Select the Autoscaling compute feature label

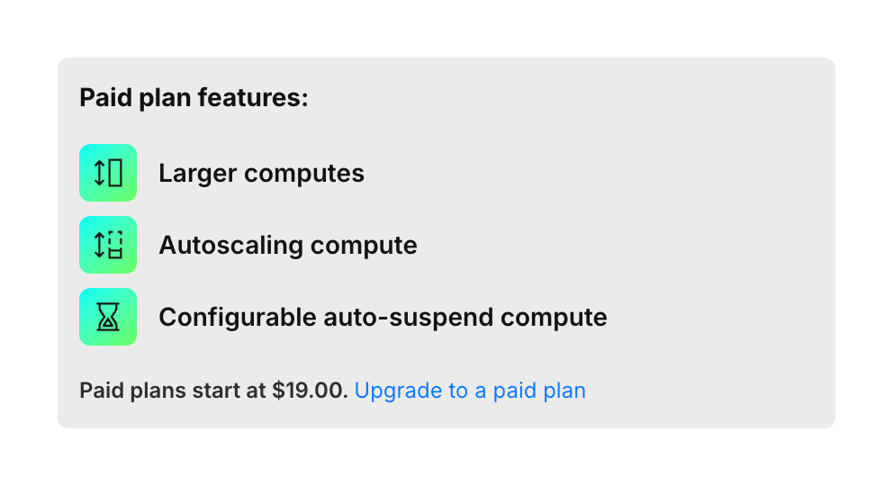coord(287,245)
